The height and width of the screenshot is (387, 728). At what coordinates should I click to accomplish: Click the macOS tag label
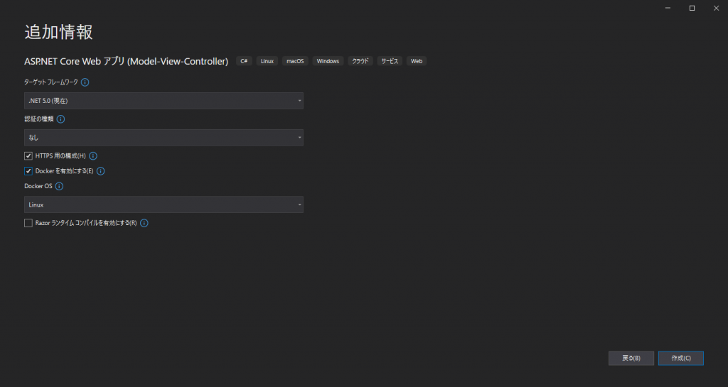click(x=295, y=61)
